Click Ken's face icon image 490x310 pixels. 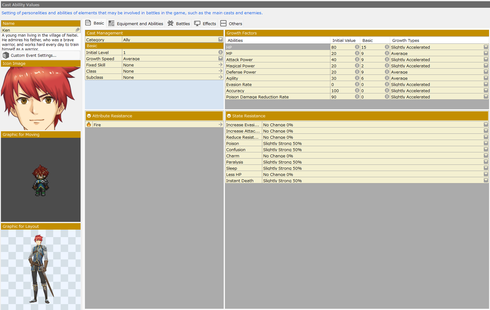[x=40, y=98]
